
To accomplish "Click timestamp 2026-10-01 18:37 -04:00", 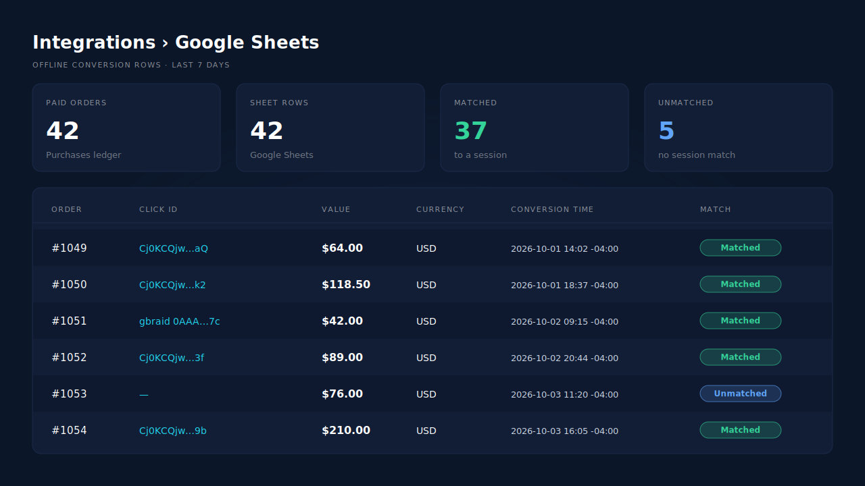I will (564, 285).
